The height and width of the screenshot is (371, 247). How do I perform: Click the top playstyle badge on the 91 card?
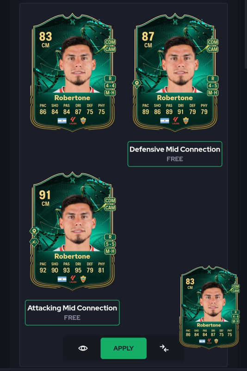(x=34, y=231)
